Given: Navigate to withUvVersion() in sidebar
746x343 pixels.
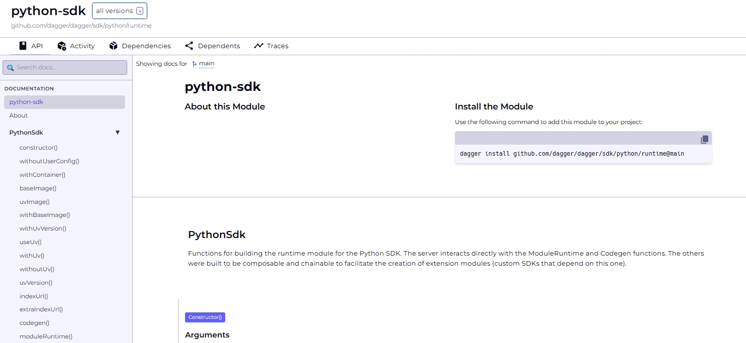Looking at the screenshot, I should [x=43, y=228].
